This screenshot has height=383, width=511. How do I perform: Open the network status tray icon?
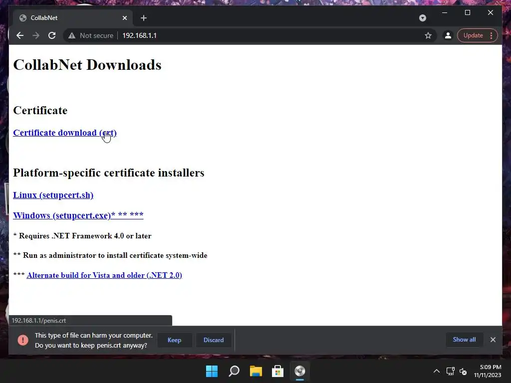(x=451, y=371)
